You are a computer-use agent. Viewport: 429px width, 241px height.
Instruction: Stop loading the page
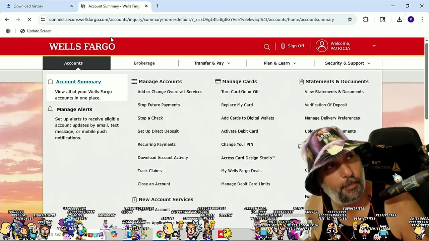click(x=29, y=19)
